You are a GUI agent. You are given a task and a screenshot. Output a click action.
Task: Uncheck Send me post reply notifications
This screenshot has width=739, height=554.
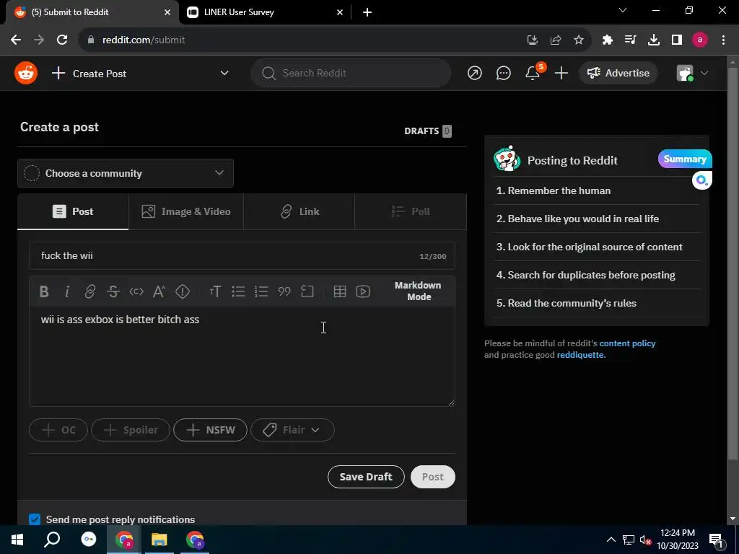[35, 519]
